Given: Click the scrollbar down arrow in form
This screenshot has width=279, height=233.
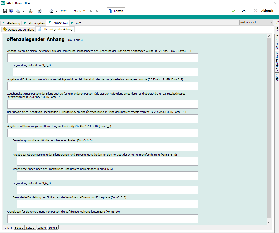Looking at the screenshot, I should click(269, 223).
